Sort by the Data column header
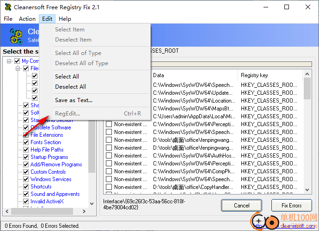 [x=194, y=75]
